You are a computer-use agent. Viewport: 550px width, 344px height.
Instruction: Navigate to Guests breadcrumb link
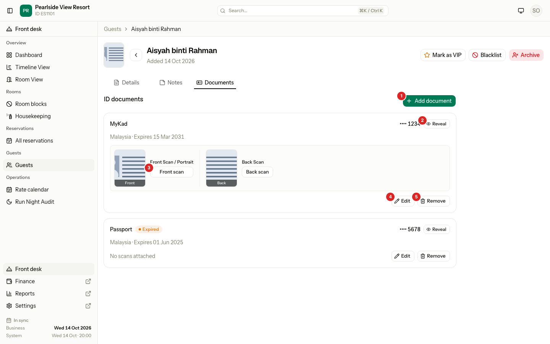[x=113, y=29]
